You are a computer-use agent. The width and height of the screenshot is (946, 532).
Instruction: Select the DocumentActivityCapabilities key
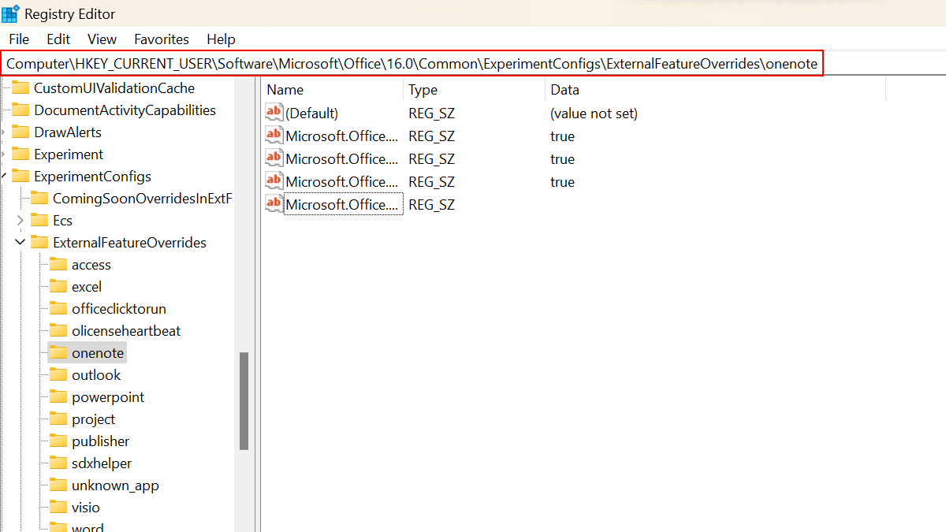pyautogui.click(x=125, y=110)
